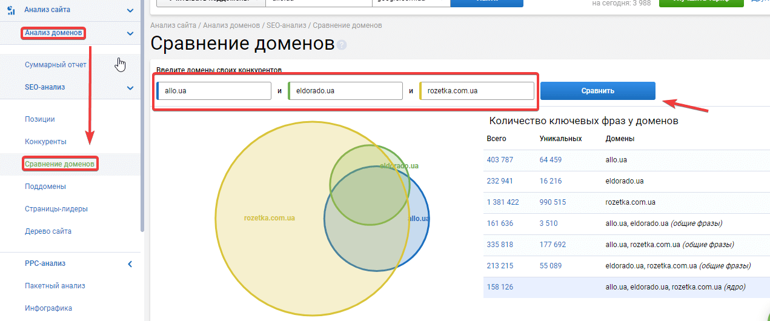
Task: Open help icon beside Сравнение доменов title
Action: pyautogui.click(x=342, y=45)
